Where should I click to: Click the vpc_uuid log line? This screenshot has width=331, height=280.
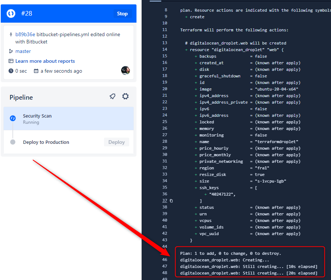247,234
